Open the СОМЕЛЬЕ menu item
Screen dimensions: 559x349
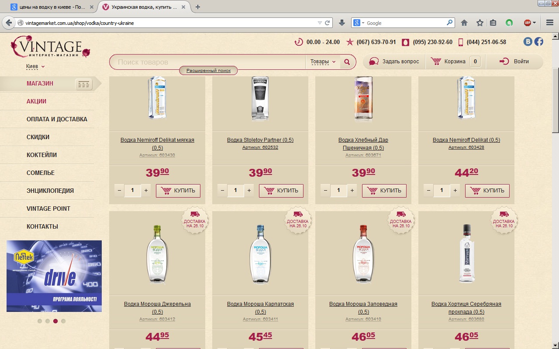41,173
